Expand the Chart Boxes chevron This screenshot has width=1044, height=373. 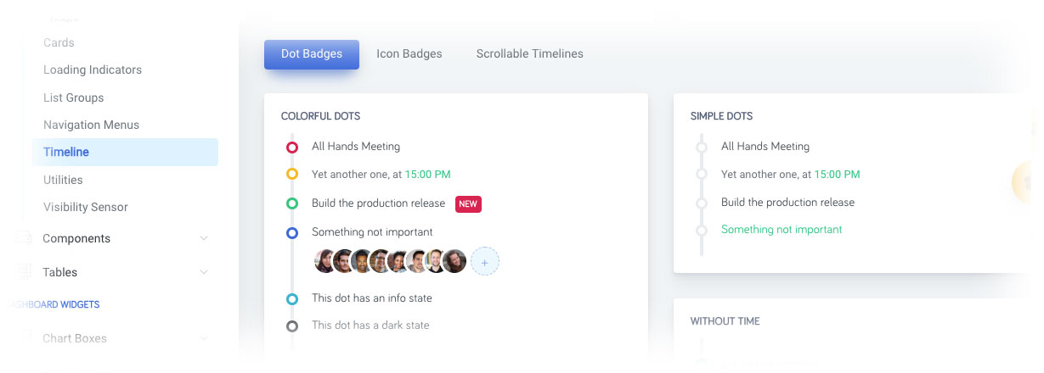click(204, 339)
